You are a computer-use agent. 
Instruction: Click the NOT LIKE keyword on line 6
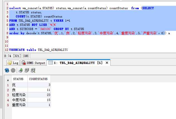[39, 25]
